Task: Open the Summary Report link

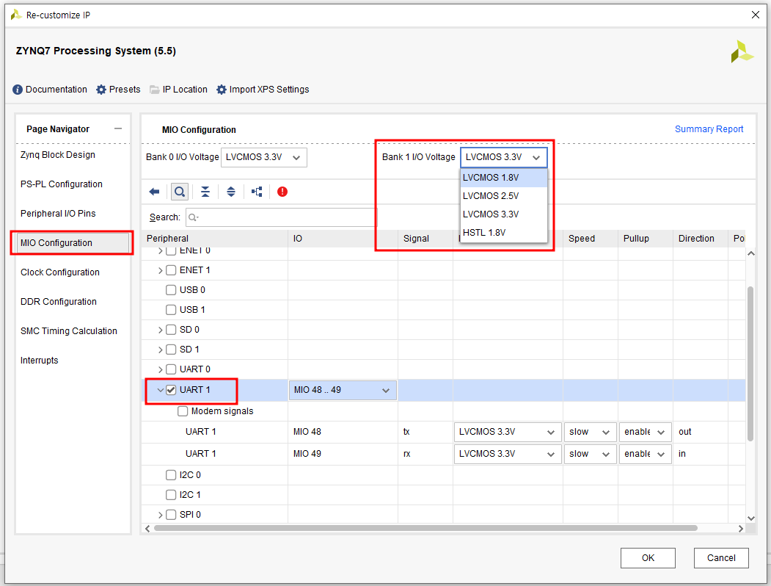Action: pyautogui.click(x=709, y=129)
